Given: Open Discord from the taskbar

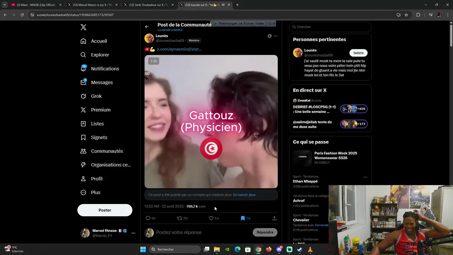Looking at the screenshot, I should 279,249.
